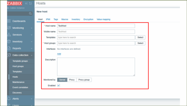
Task: Open Event correlation submenu item
Action: (20, 87)
